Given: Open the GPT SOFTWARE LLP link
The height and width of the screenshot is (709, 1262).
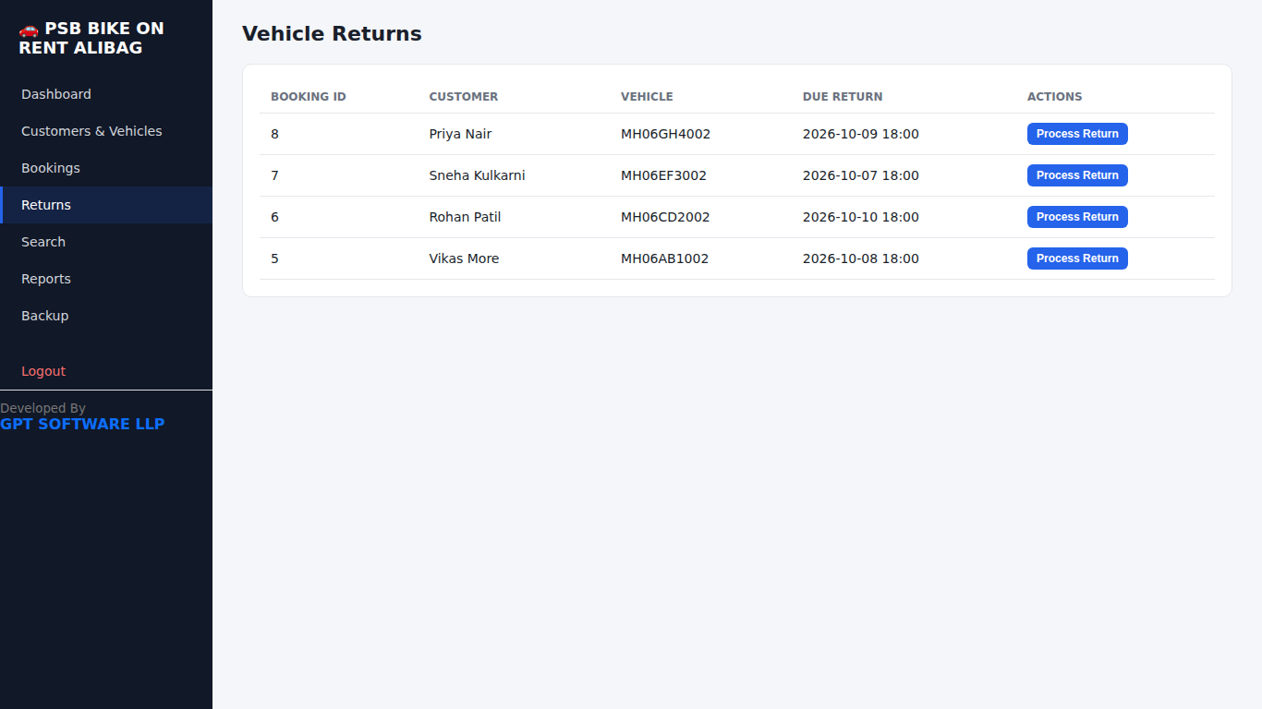Looking at the screenshot, I should tap(82, 424).
